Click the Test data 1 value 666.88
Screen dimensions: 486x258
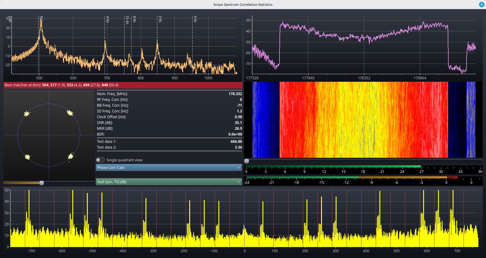coord(236,142)
